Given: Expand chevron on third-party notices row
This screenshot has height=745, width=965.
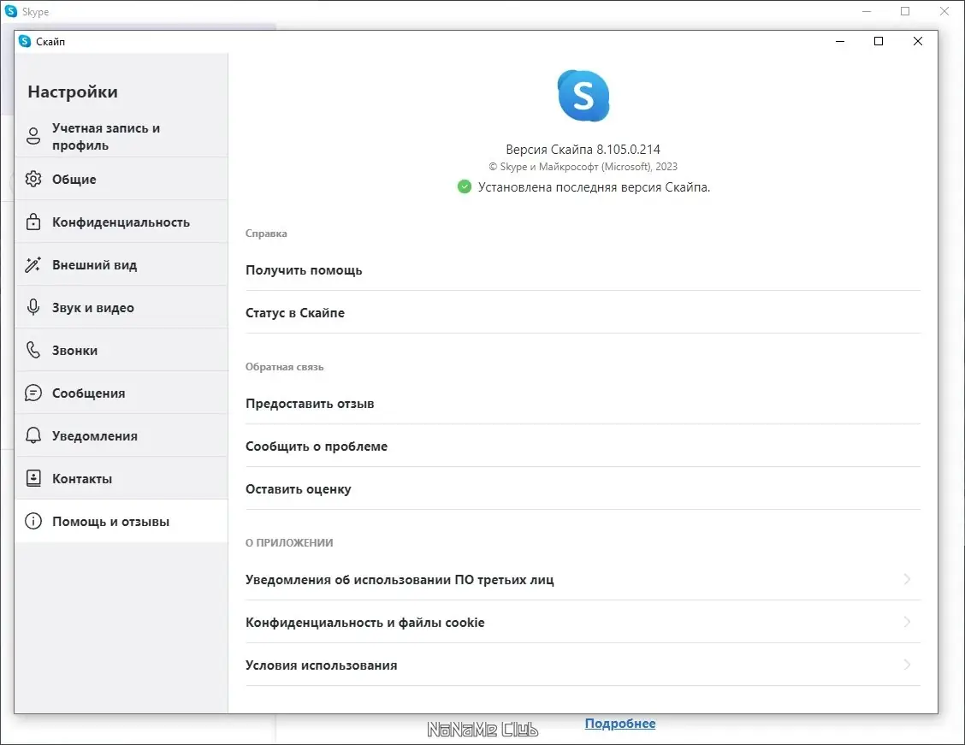Looking at the screenshot, I should 907,579.
